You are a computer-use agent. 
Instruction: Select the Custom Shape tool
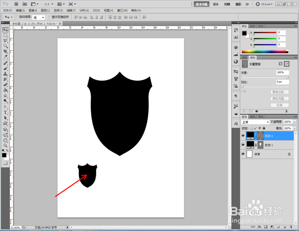pyautogui.click(x=5, y=123)
